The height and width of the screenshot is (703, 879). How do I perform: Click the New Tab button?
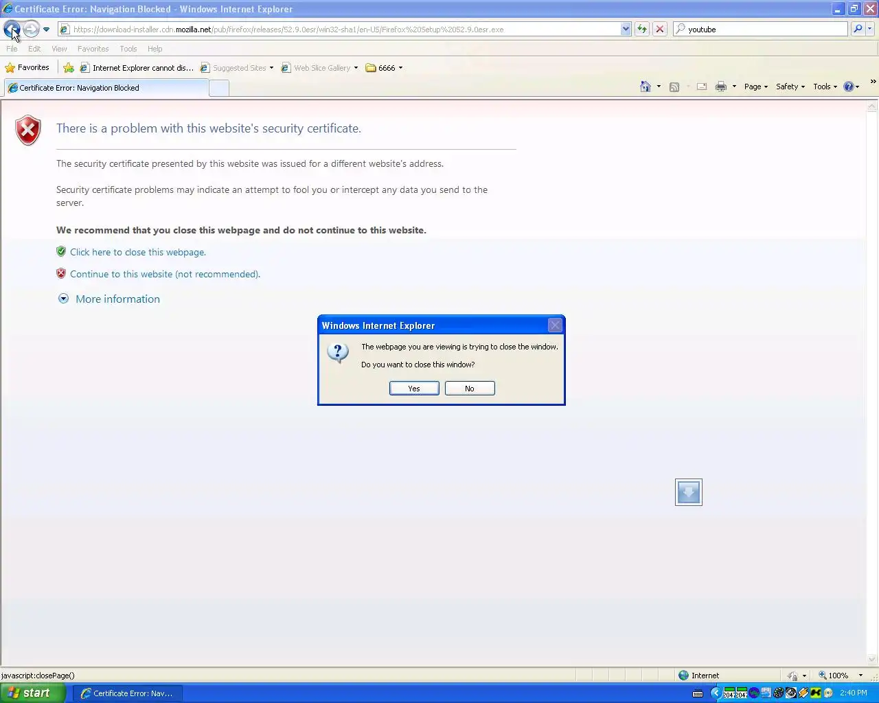pyautogui.click(x=218, y=88)
